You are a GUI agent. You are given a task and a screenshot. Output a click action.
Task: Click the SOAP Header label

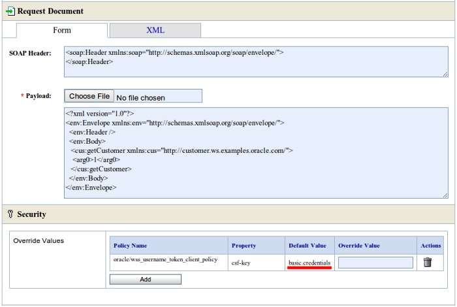pyautogui.click(x=30, y=53)
